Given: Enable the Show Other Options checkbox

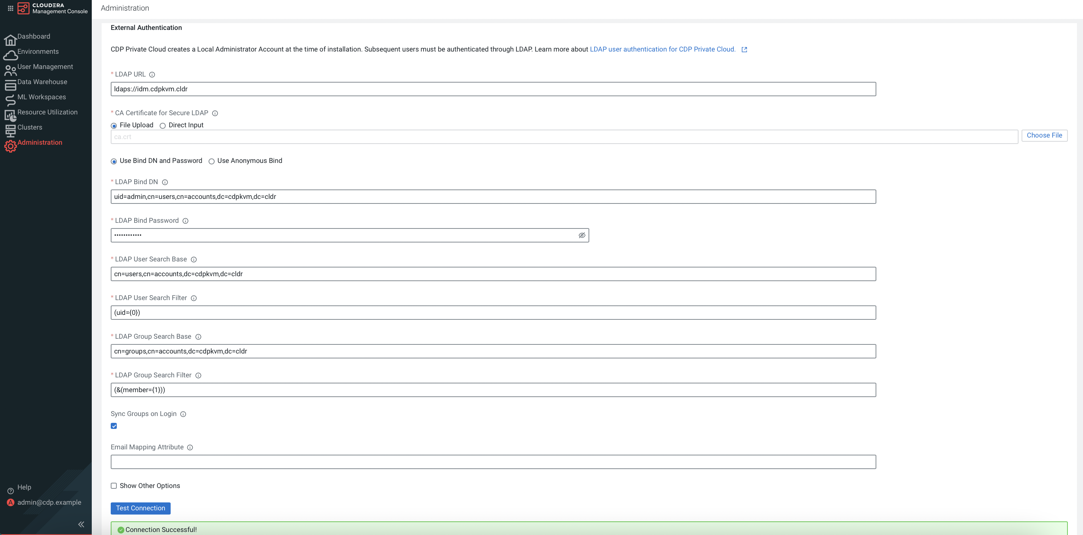Looking at the screenshot, I should (x=113, y=486).
